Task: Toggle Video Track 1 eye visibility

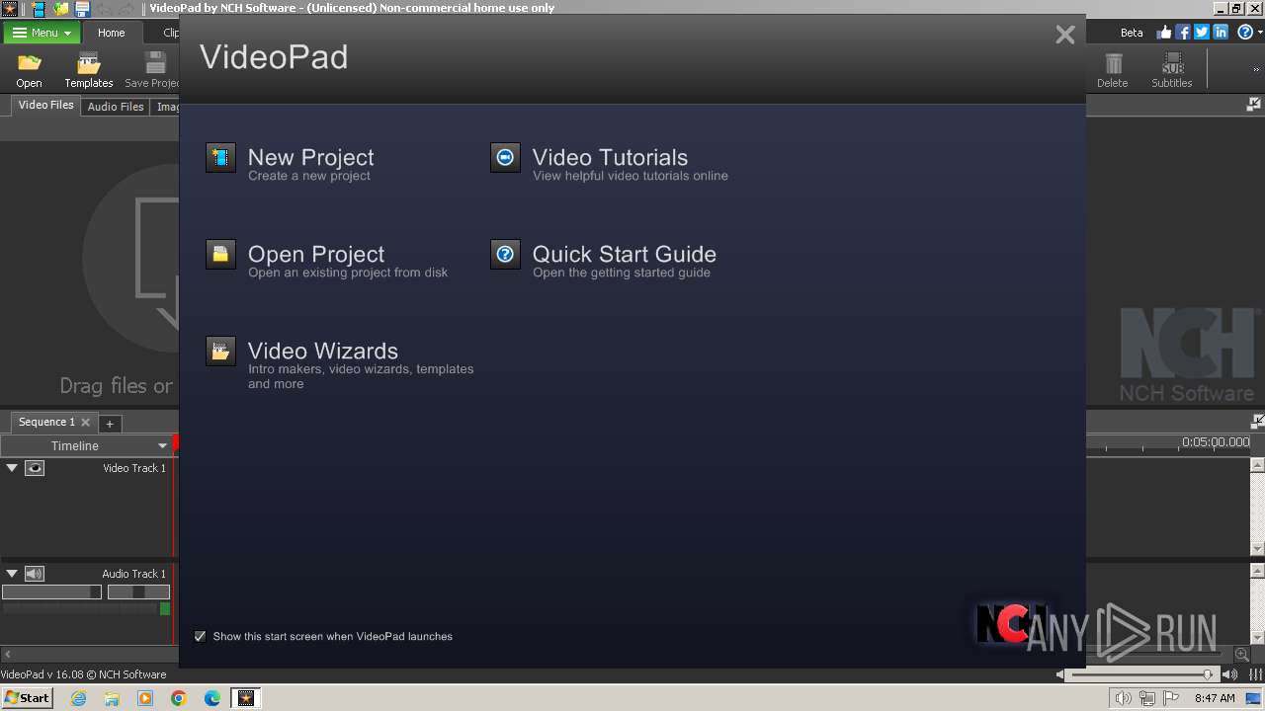Action: coord(35,468)
